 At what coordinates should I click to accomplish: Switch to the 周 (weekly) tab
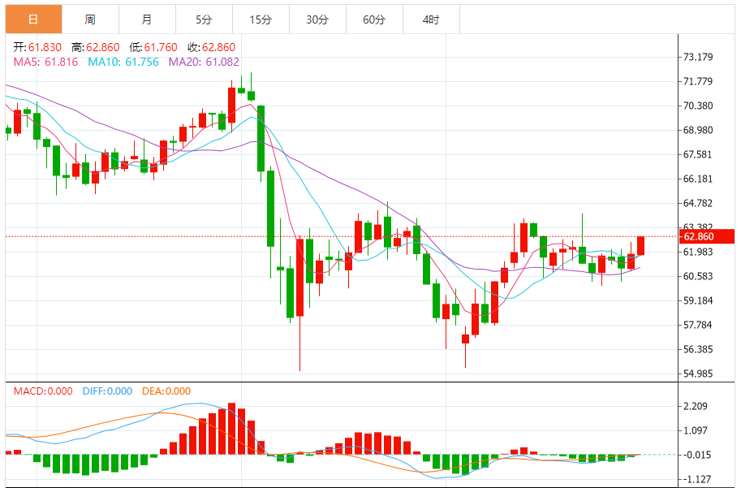tap(90, 19)
